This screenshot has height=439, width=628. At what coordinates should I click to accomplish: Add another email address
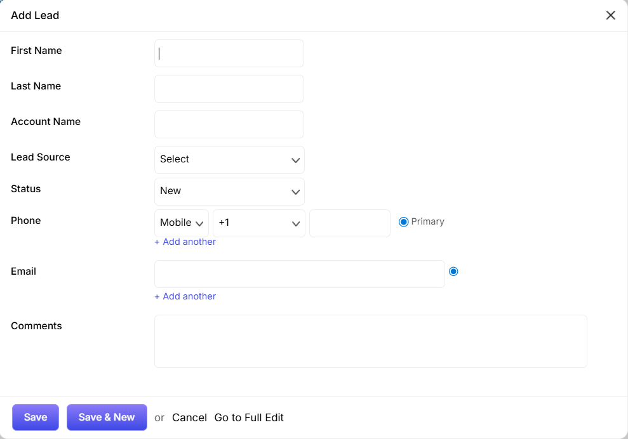[x=185, y=296]
